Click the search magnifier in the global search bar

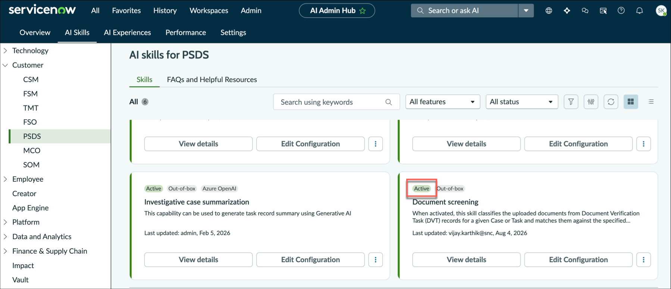[420, 10]
